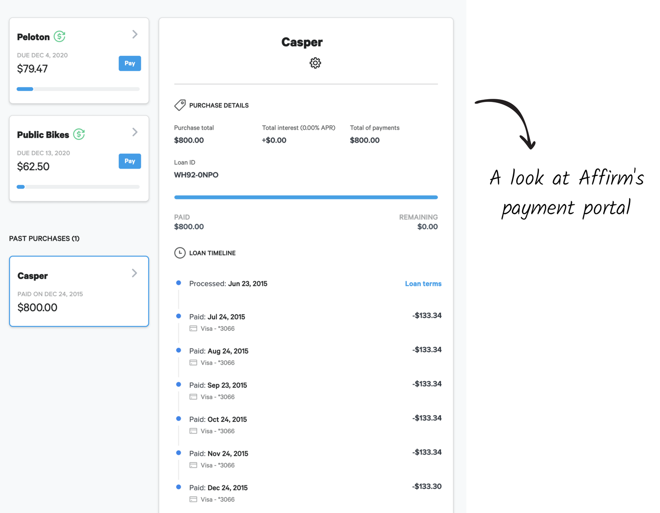The height and width of the screenshot is (513, 660).
Task: Open the Casper $800.00 past purchase card
Action: pos(79,291)
